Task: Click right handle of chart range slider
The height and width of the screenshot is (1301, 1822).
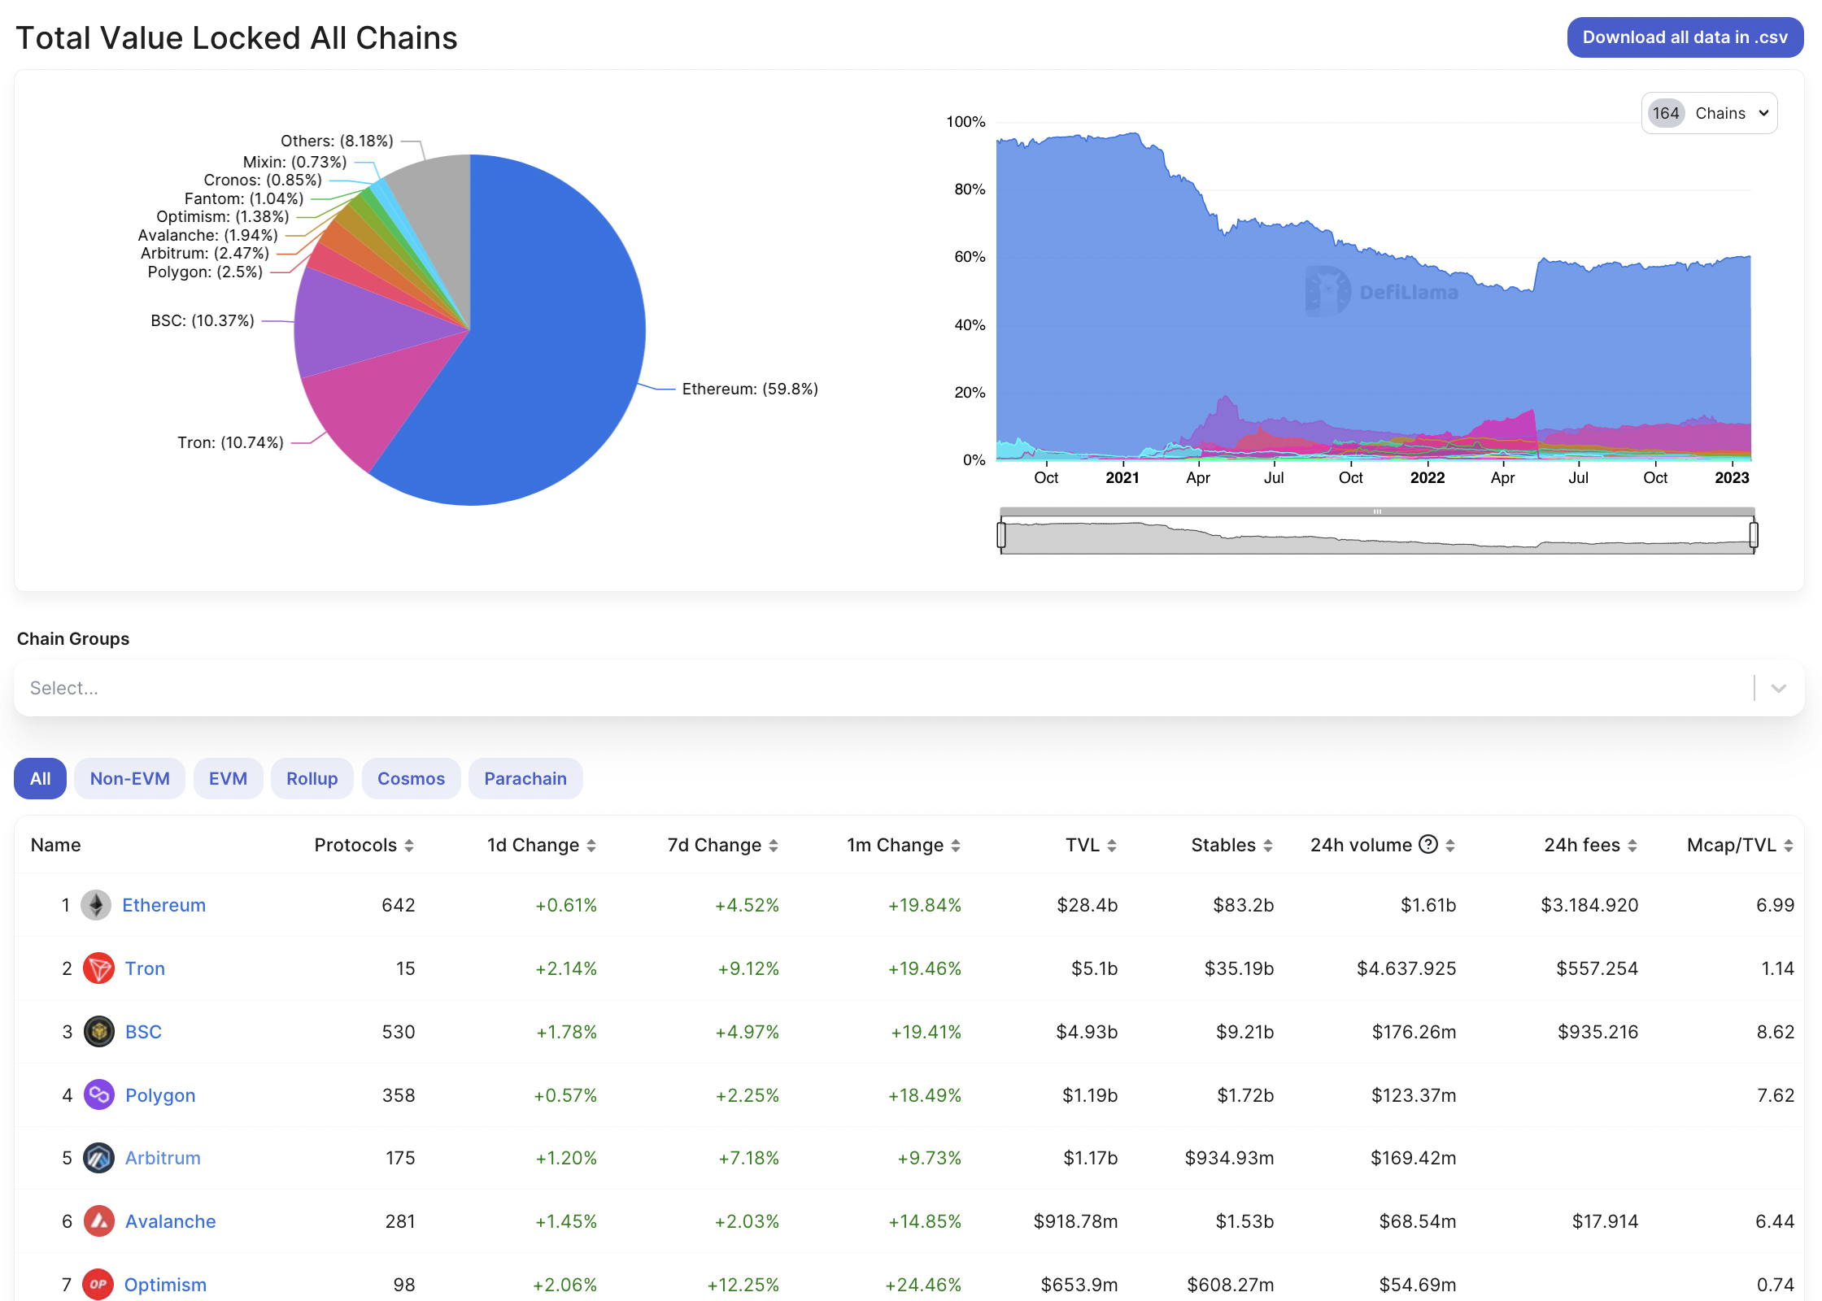Action: 1754,534
